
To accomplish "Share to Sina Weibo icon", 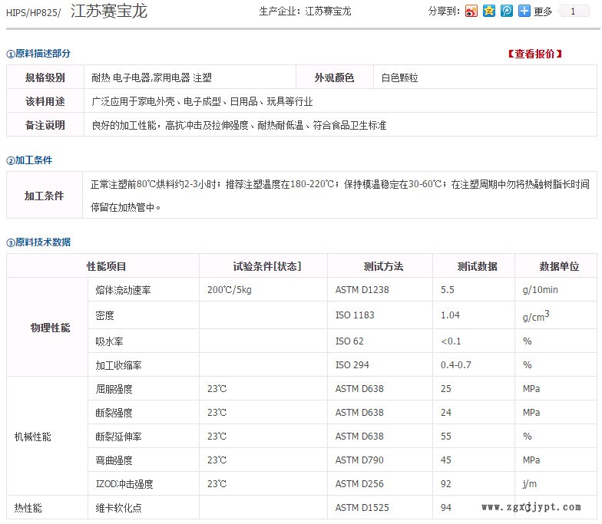I will (471, 11).
